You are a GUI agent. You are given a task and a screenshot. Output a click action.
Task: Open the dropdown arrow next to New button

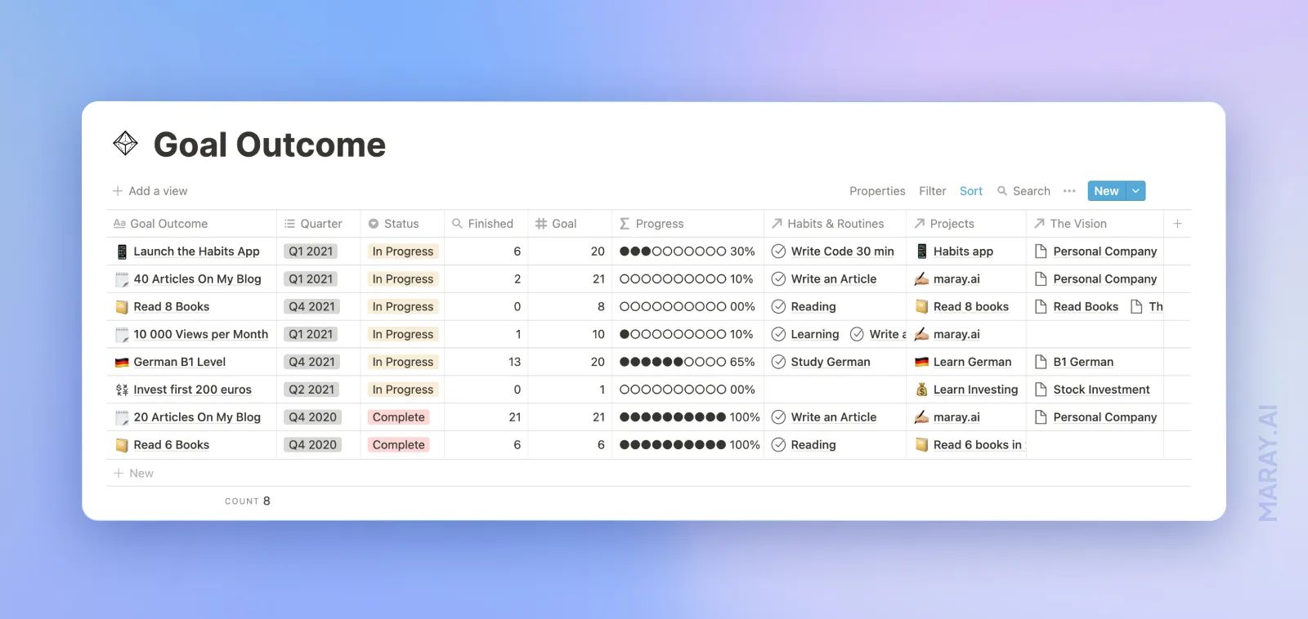1136,191
